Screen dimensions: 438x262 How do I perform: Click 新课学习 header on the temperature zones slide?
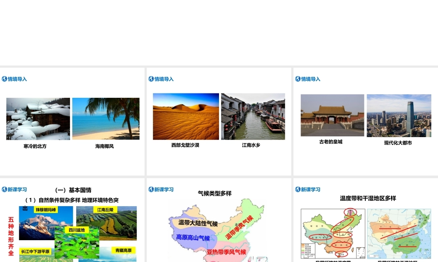[311, 190]
